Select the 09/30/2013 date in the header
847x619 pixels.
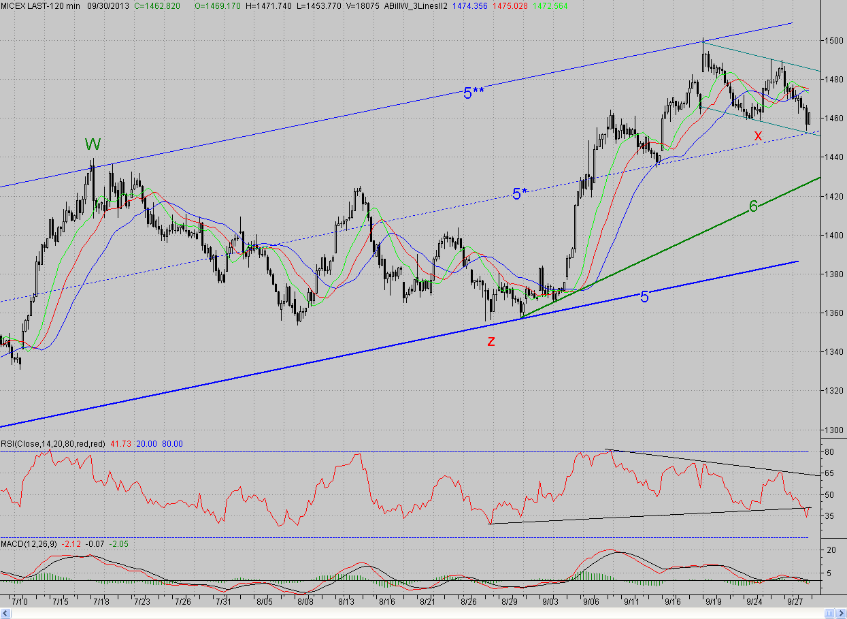(108, 6)
